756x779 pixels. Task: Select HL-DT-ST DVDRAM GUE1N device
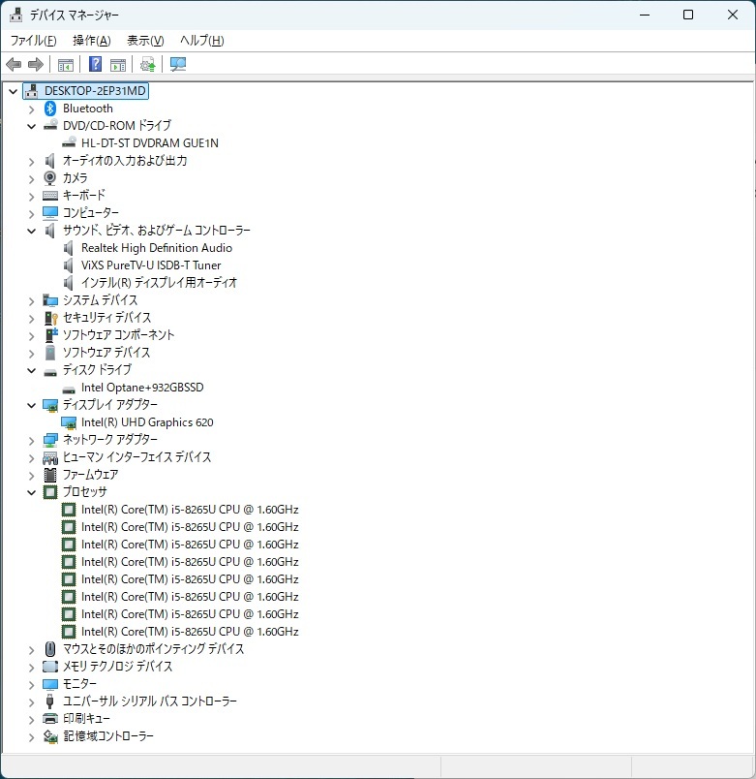(x=149, y=143)
